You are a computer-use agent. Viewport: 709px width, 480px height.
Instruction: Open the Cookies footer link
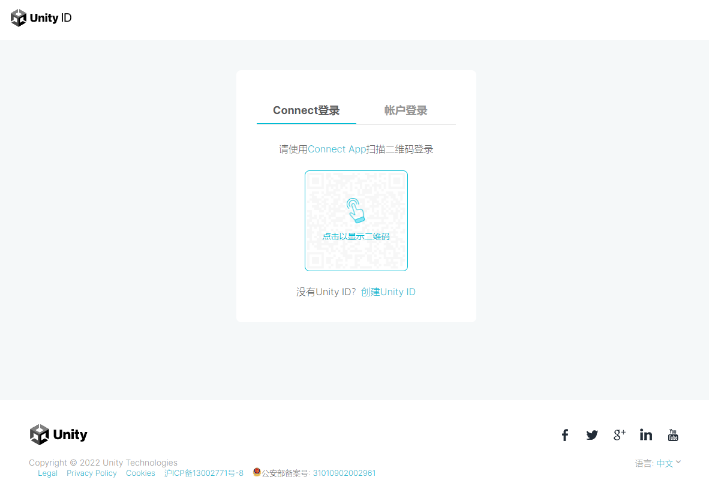[140, 473]
